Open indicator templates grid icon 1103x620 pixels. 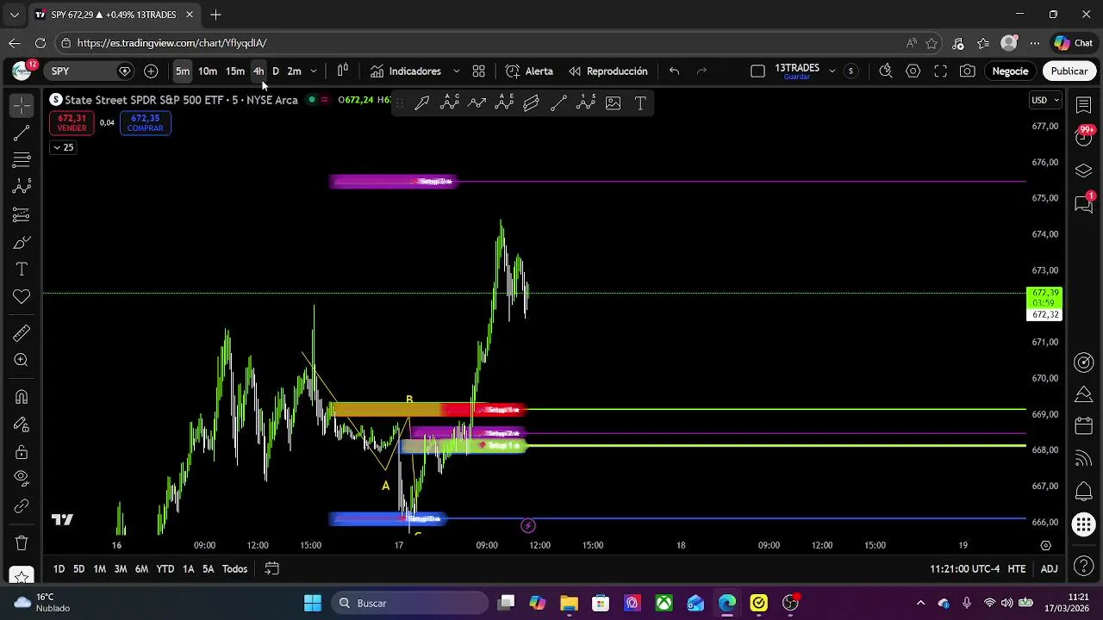478,71
